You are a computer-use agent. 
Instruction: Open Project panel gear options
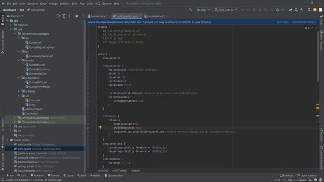(77, 16)
